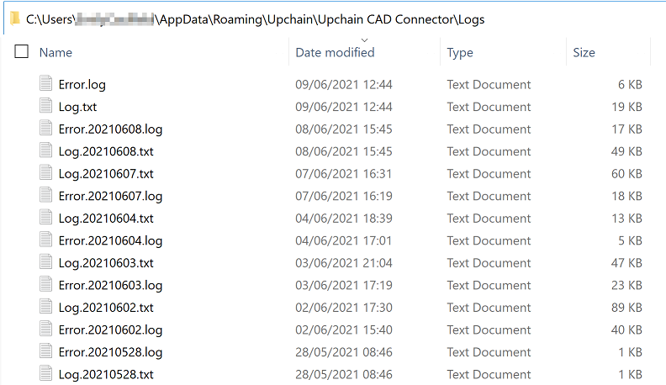Screen dimensions: 666x385
Task: Click the Error.20210604.log file icon
Action: pos(45,240)
